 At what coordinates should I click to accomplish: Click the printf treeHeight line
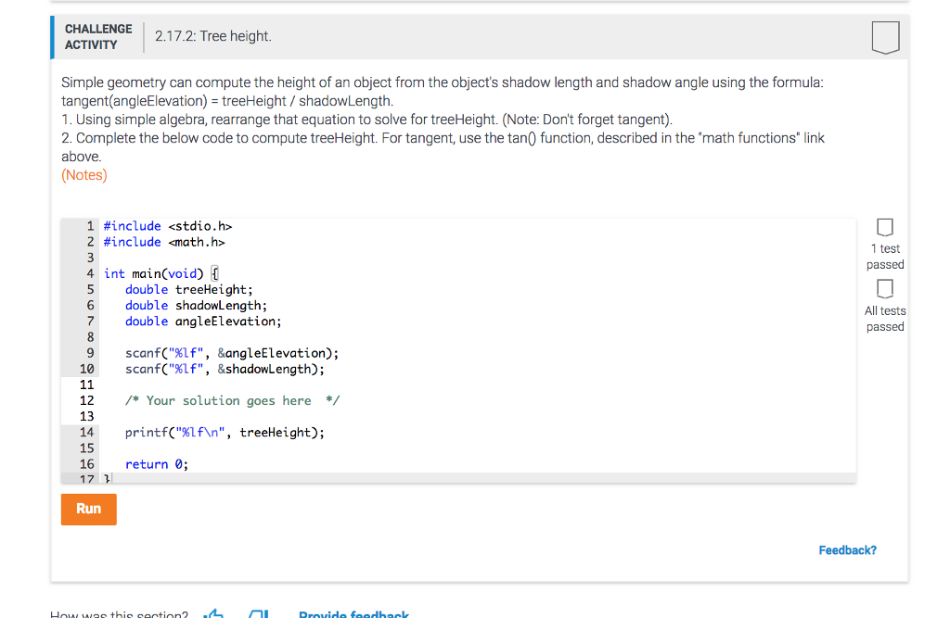click(x=225, y=433)
